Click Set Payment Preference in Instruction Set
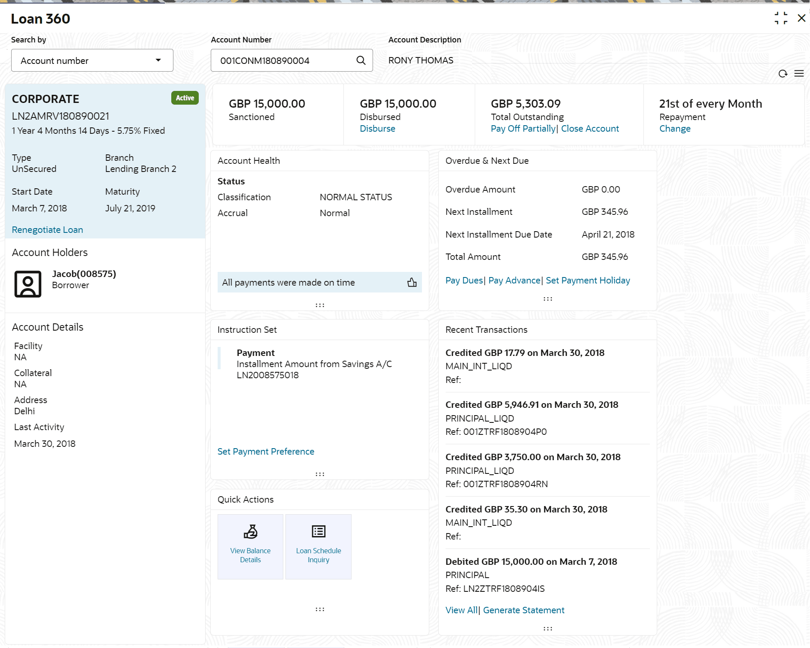Image resolution: width=810 pixels, height=648 pixels. pos(266,451)
